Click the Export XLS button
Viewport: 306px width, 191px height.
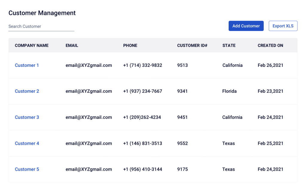pyautogui.click(x=283, y=26)
